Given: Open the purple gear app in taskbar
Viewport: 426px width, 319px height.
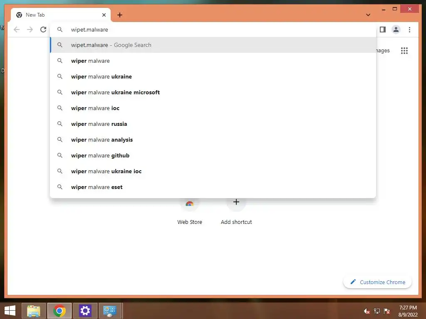Looking at the screenshot, I should (x=85, y=311).
